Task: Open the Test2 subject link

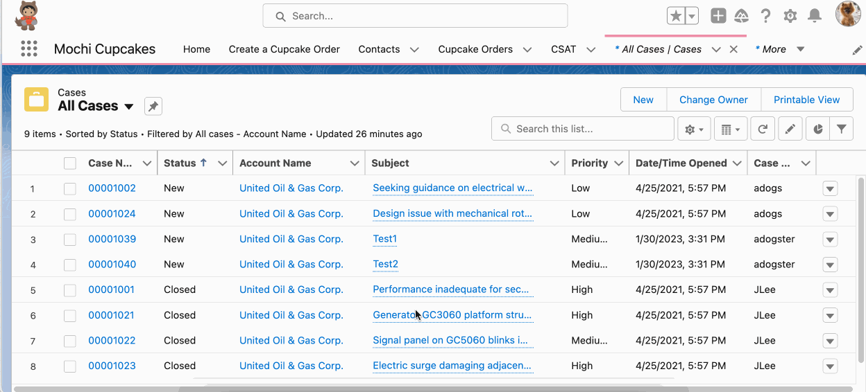Action: point(386,265)
